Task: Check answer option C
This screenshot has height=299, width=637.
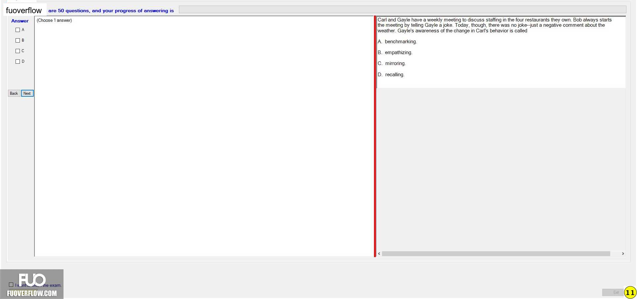Action: pos(18,51)
